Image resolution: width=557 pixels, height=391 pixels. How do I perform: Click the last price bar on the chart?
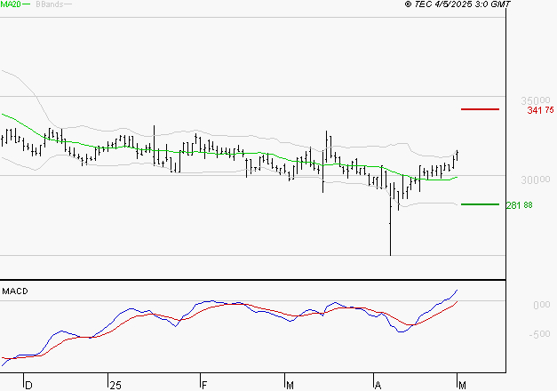(458, 156)
